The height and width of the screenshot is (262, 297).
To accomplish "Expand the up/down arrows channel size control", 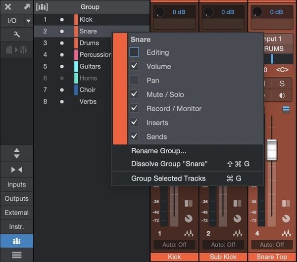I will pos(16,153).
